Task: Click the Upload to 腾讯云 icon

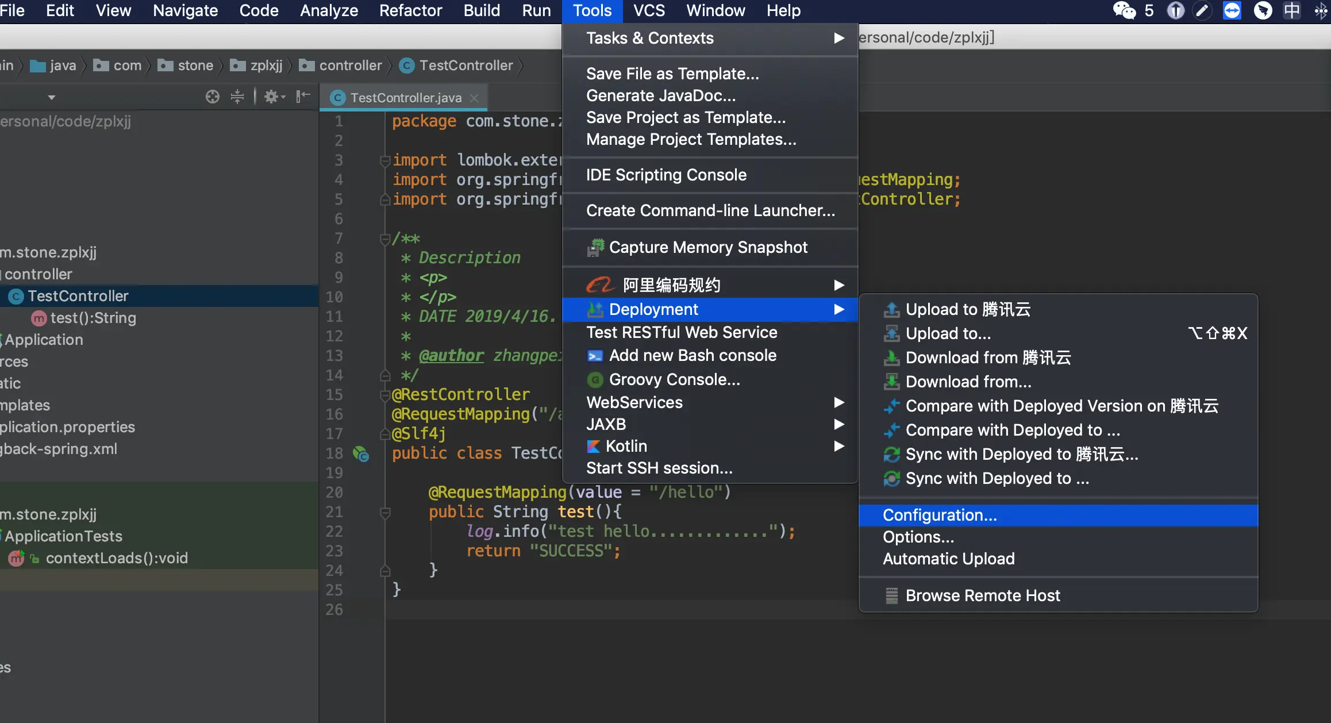Action: coord(891,310)
